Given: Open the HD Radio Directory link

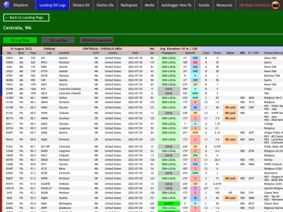Looking at the screenshot, I should click(254, 5).
